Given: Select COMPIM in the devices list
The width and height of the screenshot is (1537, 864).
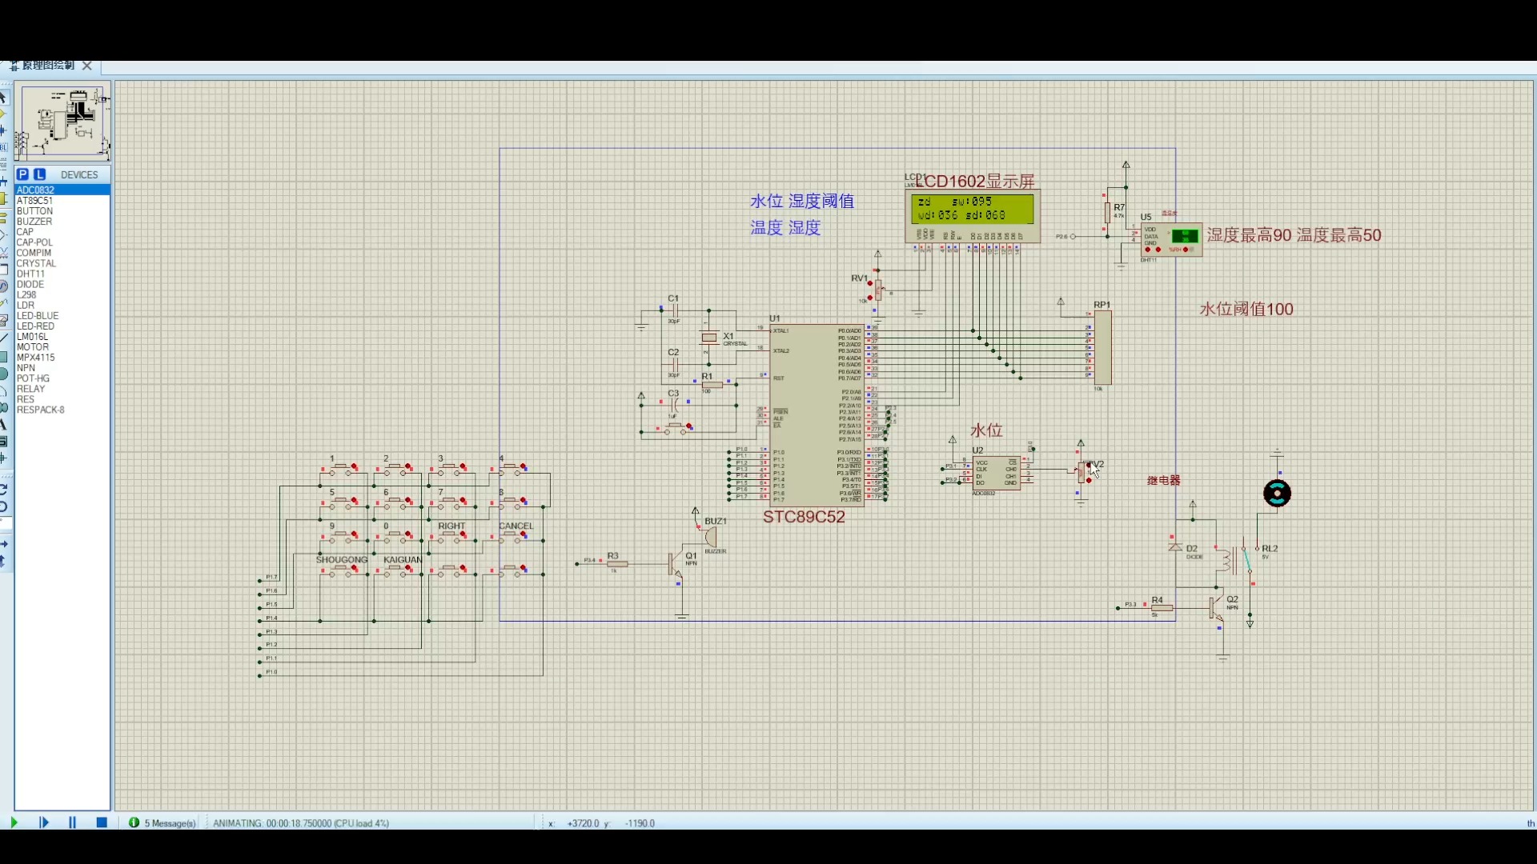Looking at the screenshot, I should tap(62, 253).
